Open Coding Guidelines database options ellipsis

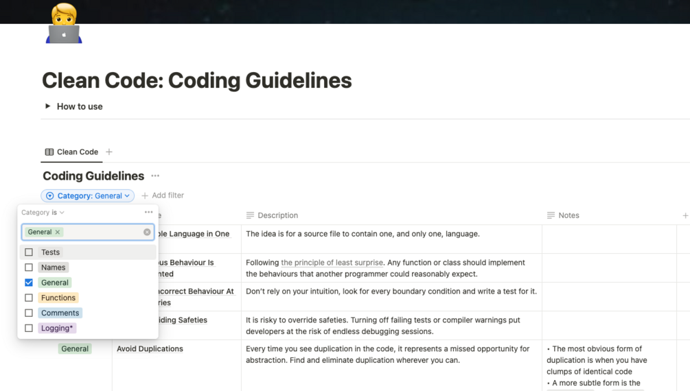click(x=155, y=176)
